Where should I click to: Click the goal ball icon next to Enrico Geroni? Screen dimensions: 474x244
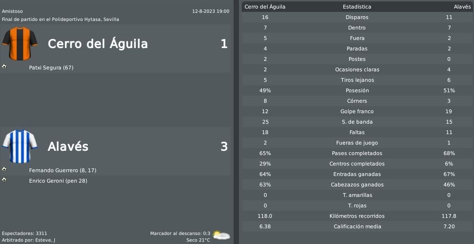4,180
